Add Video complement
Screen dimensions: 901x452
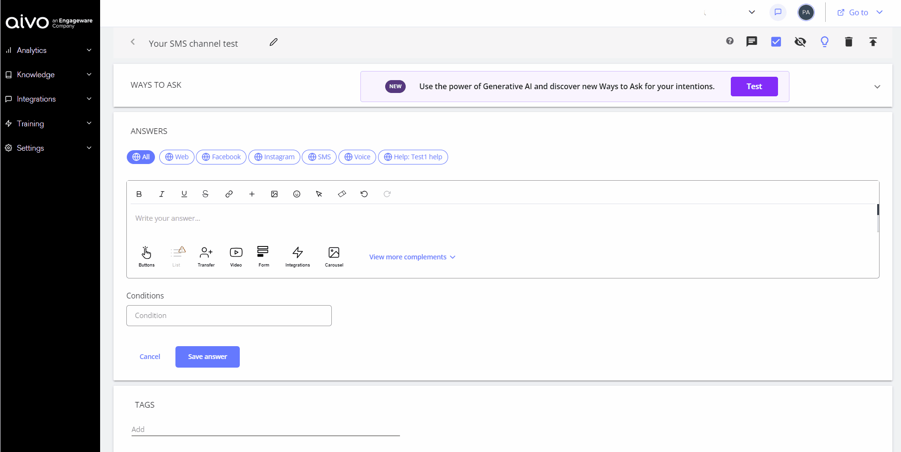(236, 257)
